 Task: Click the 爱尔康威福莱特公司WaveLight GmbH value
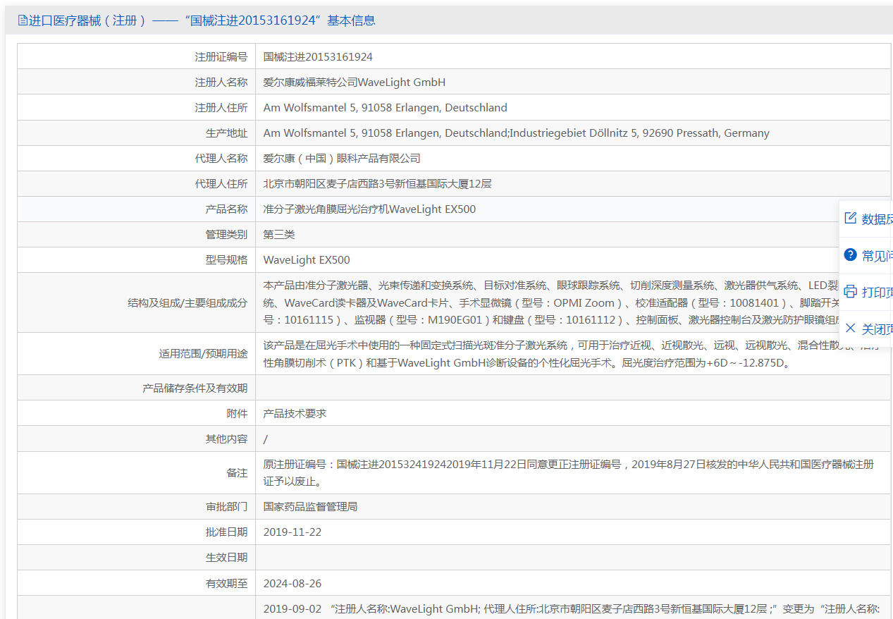point(355,82)
